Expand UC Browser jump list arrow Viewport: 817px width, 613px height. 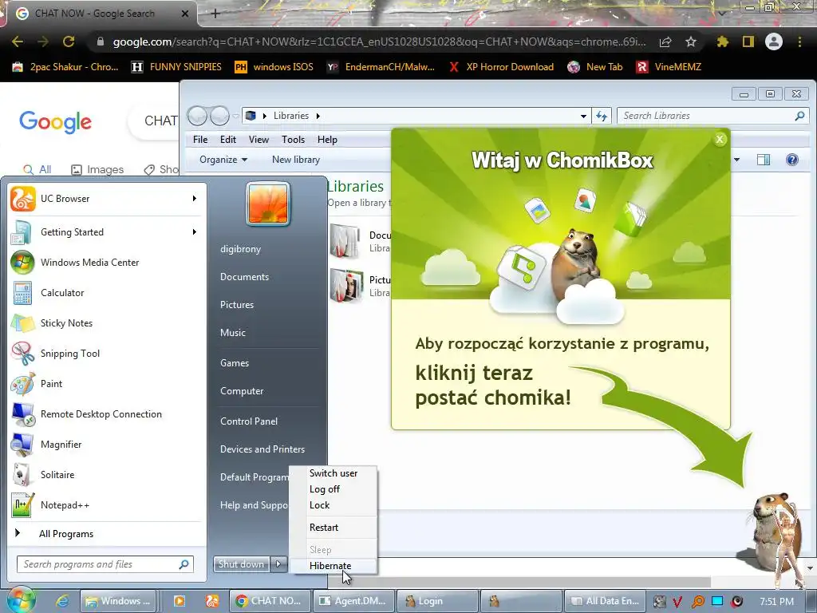click(195, 199)
